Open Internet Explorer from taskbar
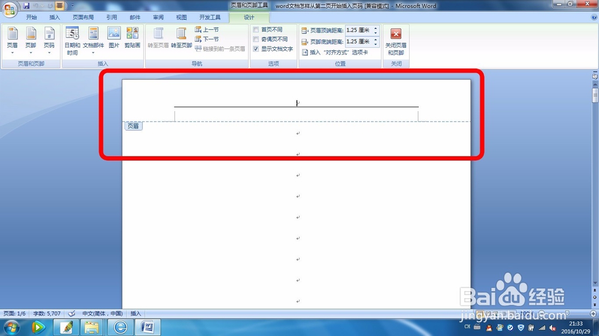The height and width of the screenshot is (336, 599). click(120, 327)
